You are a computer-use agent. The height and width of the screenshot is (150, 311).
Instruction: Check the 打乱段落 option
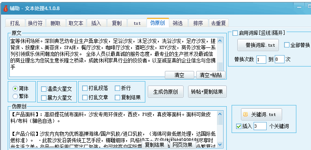tap(85, 88)
